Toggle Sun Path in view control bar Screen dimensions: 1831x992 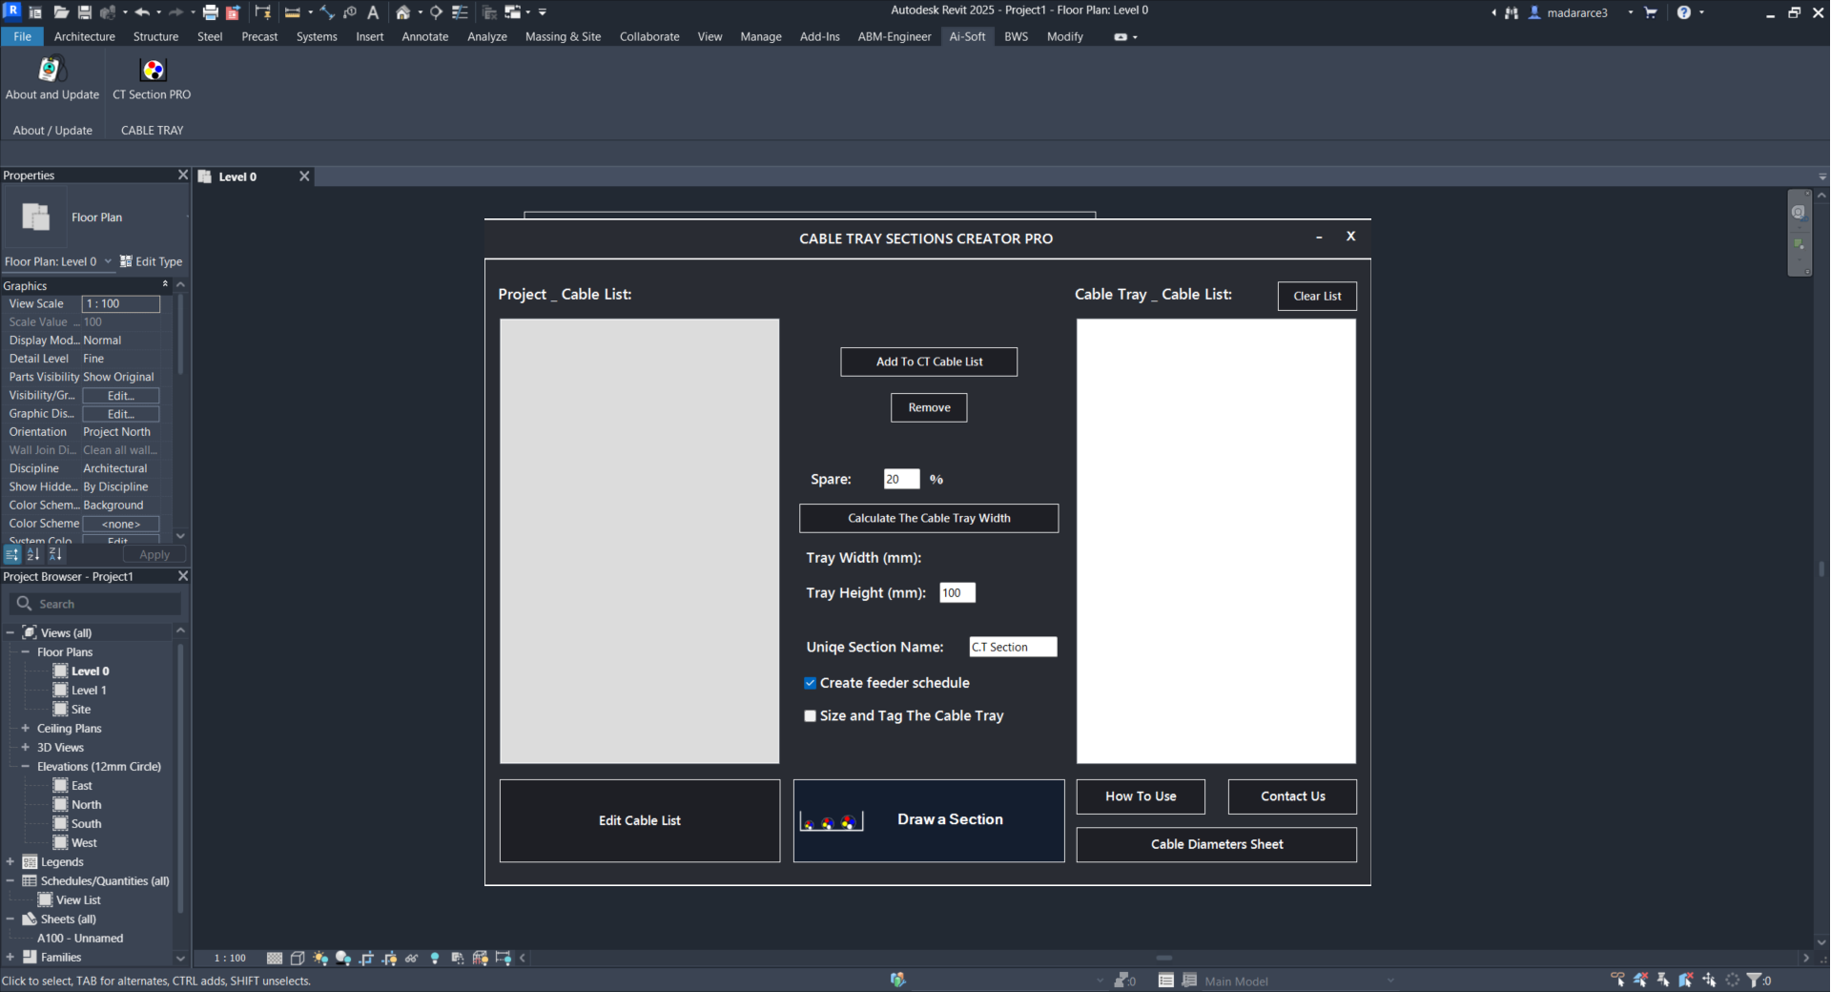[320, 959]
